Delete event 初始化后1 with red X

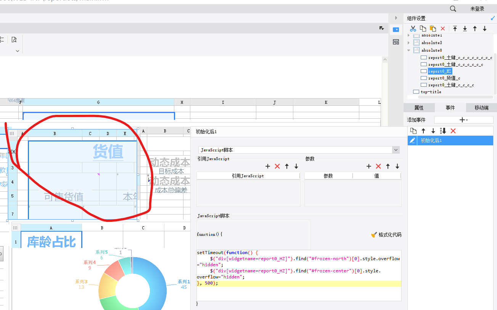click(x=453, y=131)
